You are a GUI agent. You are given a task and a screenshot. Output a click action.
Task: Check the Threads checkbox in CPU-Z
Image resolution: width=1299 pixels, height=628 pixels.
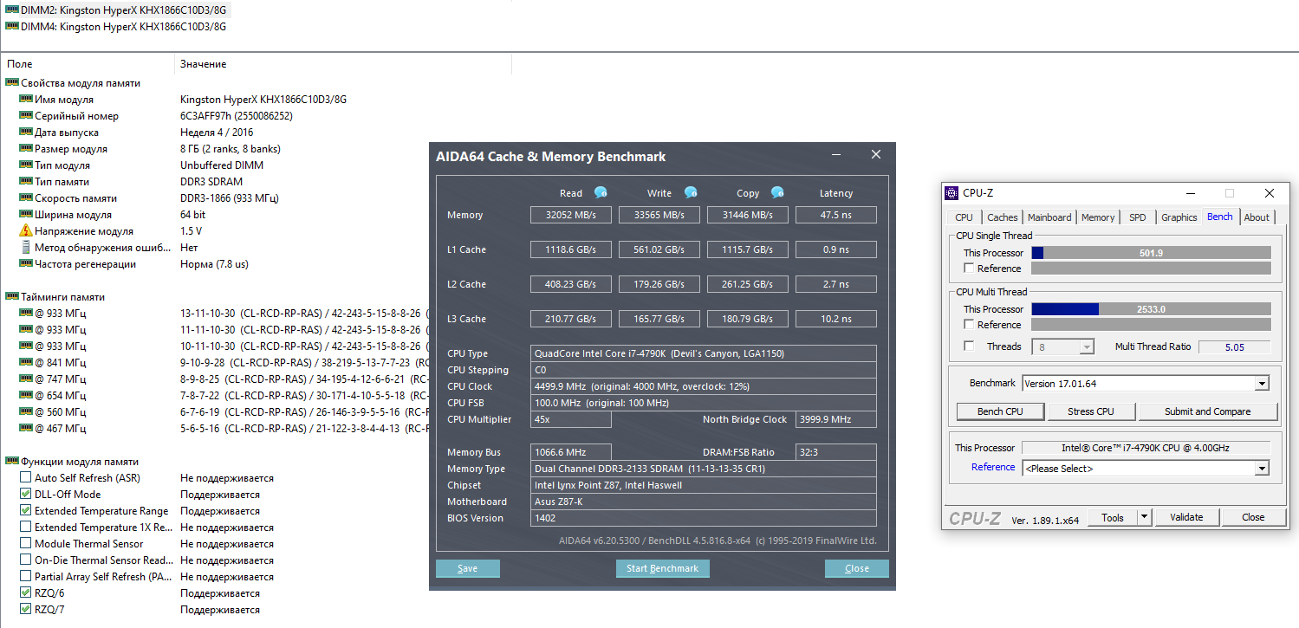pyautogui.click(x=969, y=346)
